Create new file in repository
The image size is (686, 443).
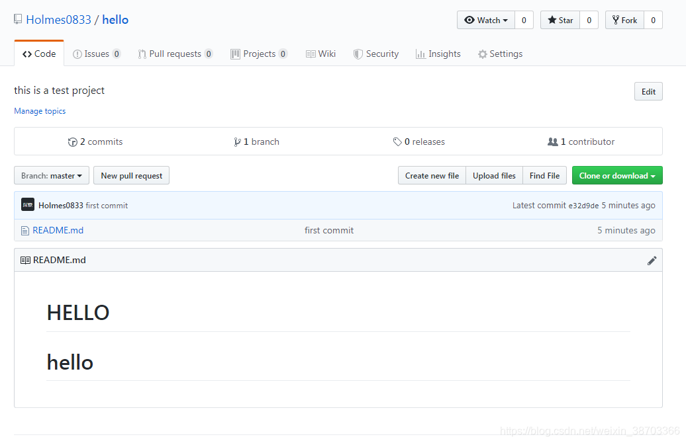coord(432,176)
